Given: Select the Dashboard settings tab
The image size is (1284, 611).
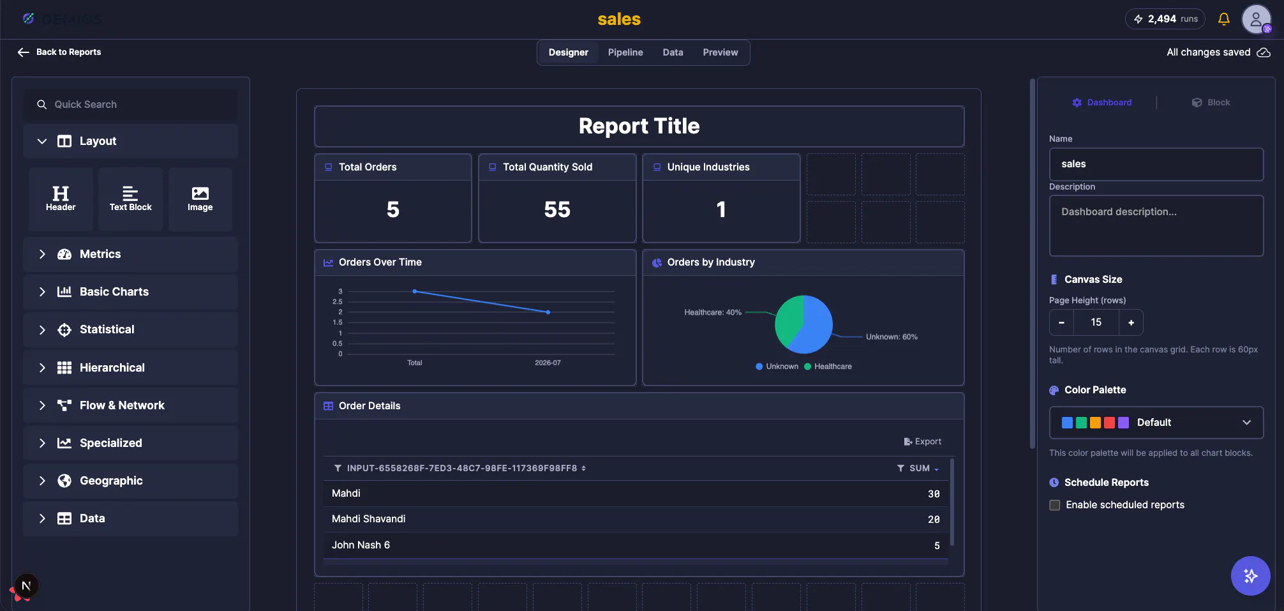Looking at the screenshot, I should pyautogui.click(x=1102, y=103).
